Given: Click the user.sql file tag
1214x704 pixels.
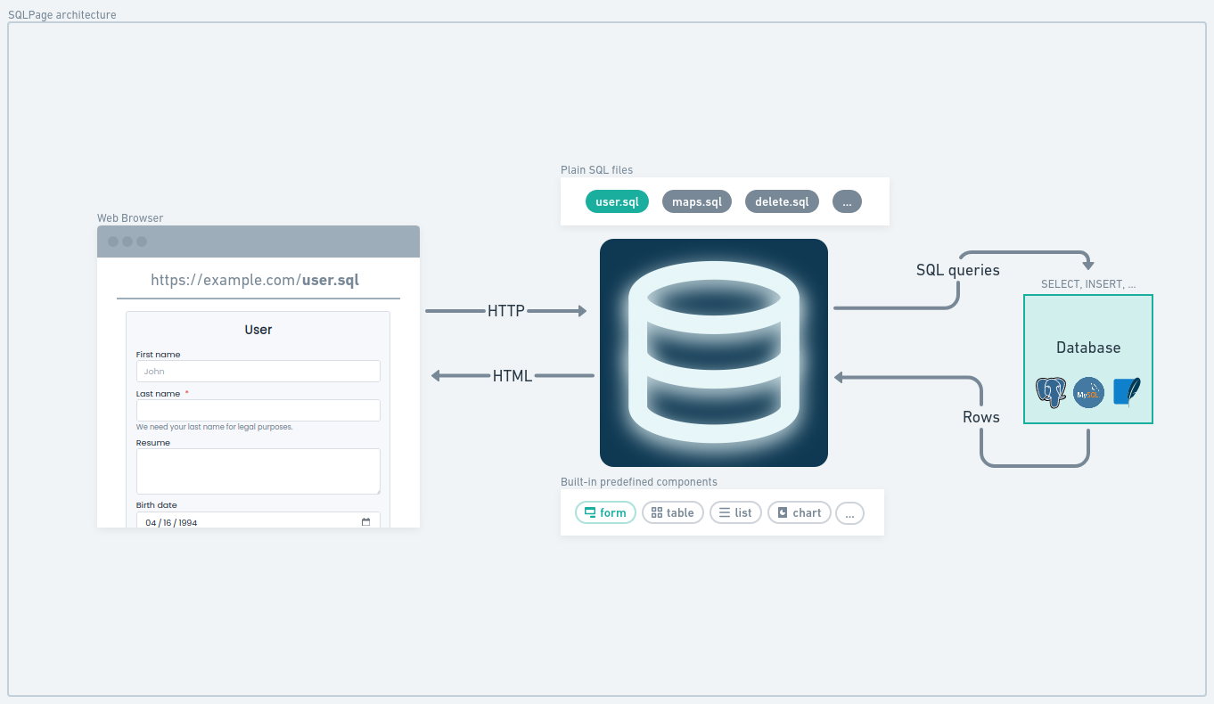Looking at the screenshot, I should point(617,201).
